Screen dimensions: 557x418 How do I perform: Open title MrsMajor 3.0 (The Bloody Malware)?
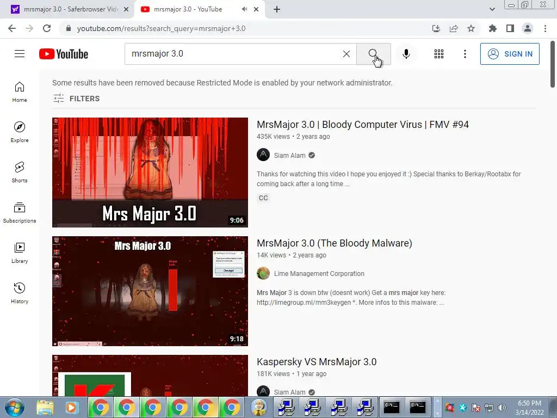[335, 243]
